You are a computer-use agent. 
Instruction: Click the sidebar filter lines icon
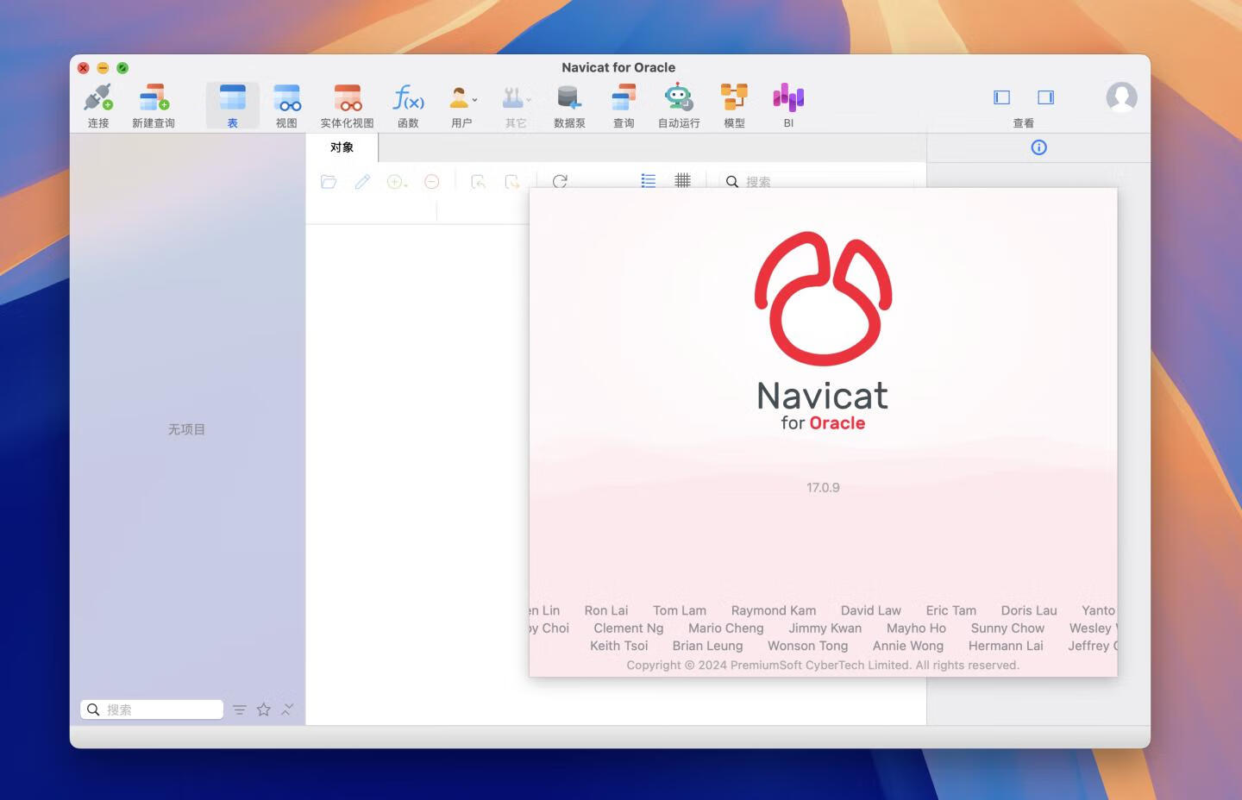point(240,709)
